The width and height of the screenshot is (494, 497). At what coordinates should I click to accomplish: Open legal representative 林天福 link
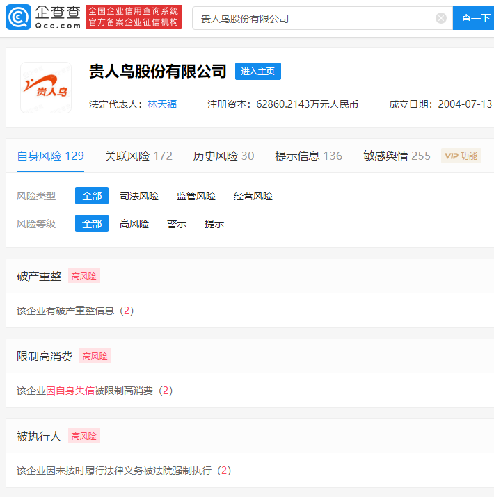tap(162, 104)
